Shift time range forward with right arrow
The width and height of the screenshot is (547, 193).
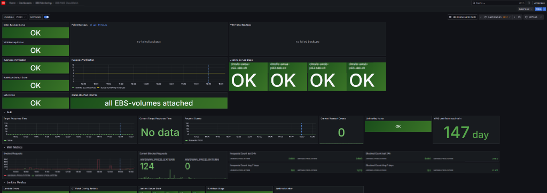[x=515, y=17]
